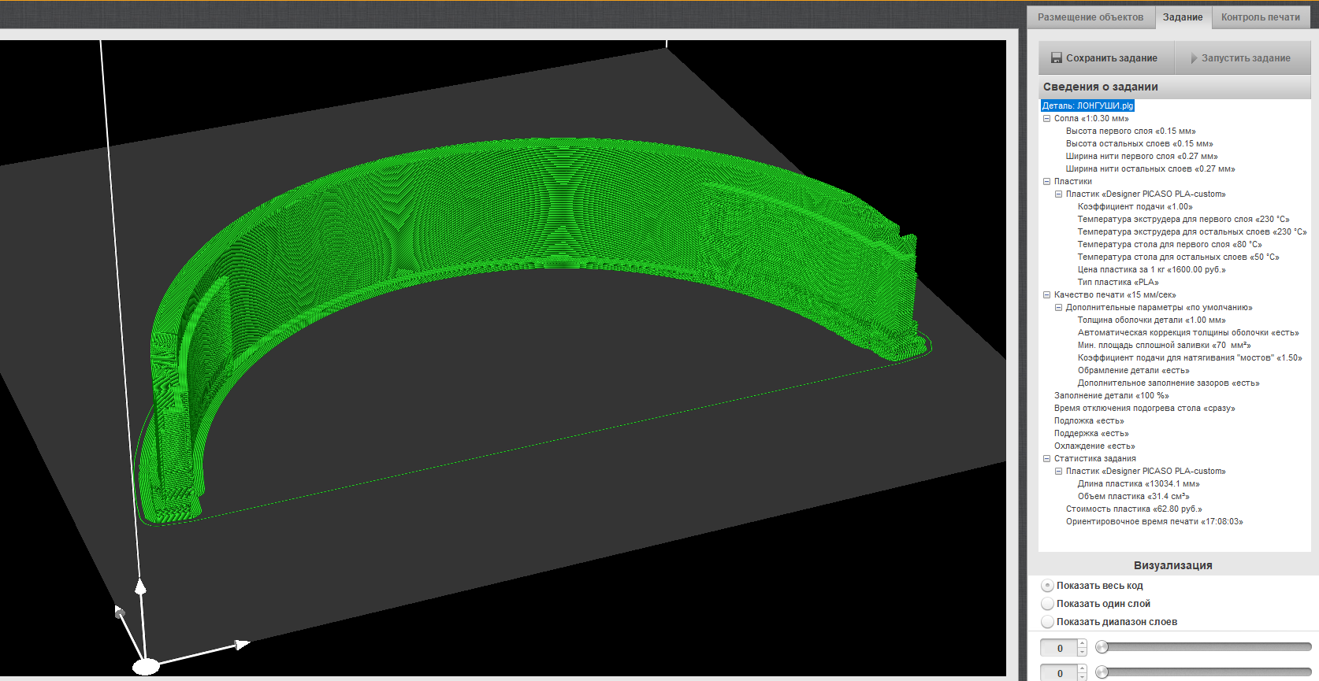The width and height of the screenshot is (1319, 681).
Task: Click the white axis origin gizmo
Action: [x=146, y=667]
